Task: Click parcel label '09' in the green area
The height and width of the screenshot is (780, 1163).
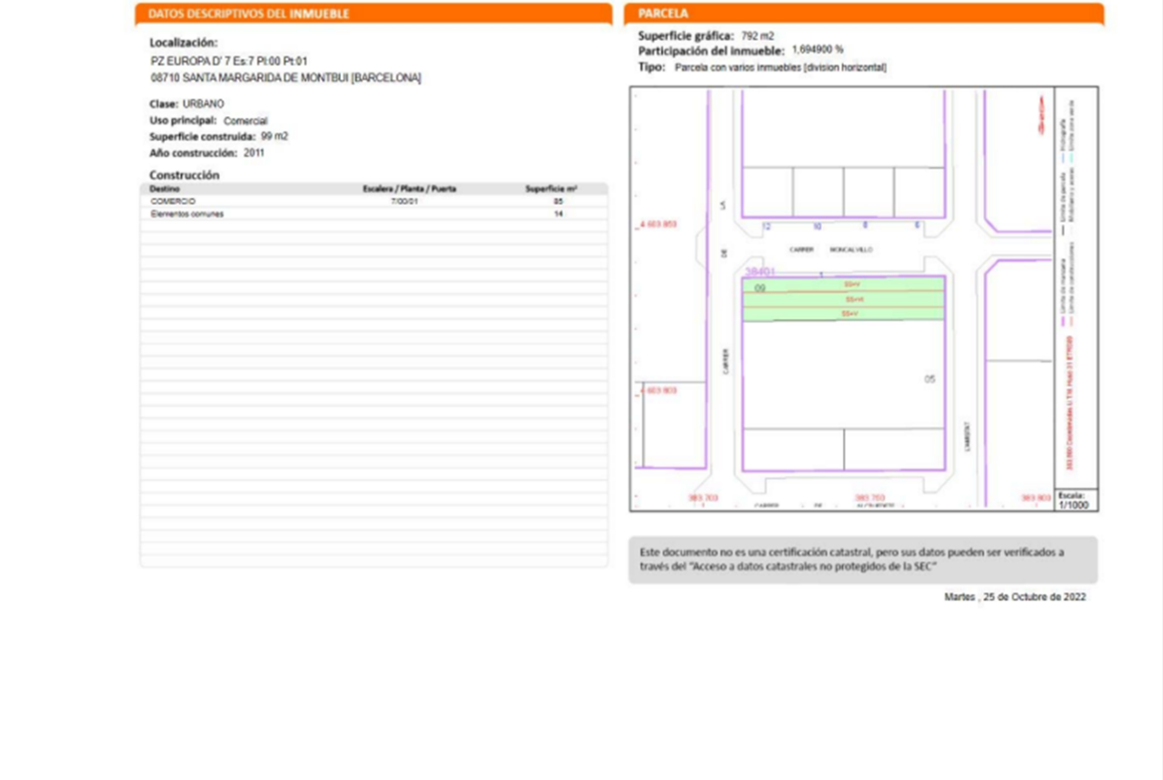Action: [760, 288]
